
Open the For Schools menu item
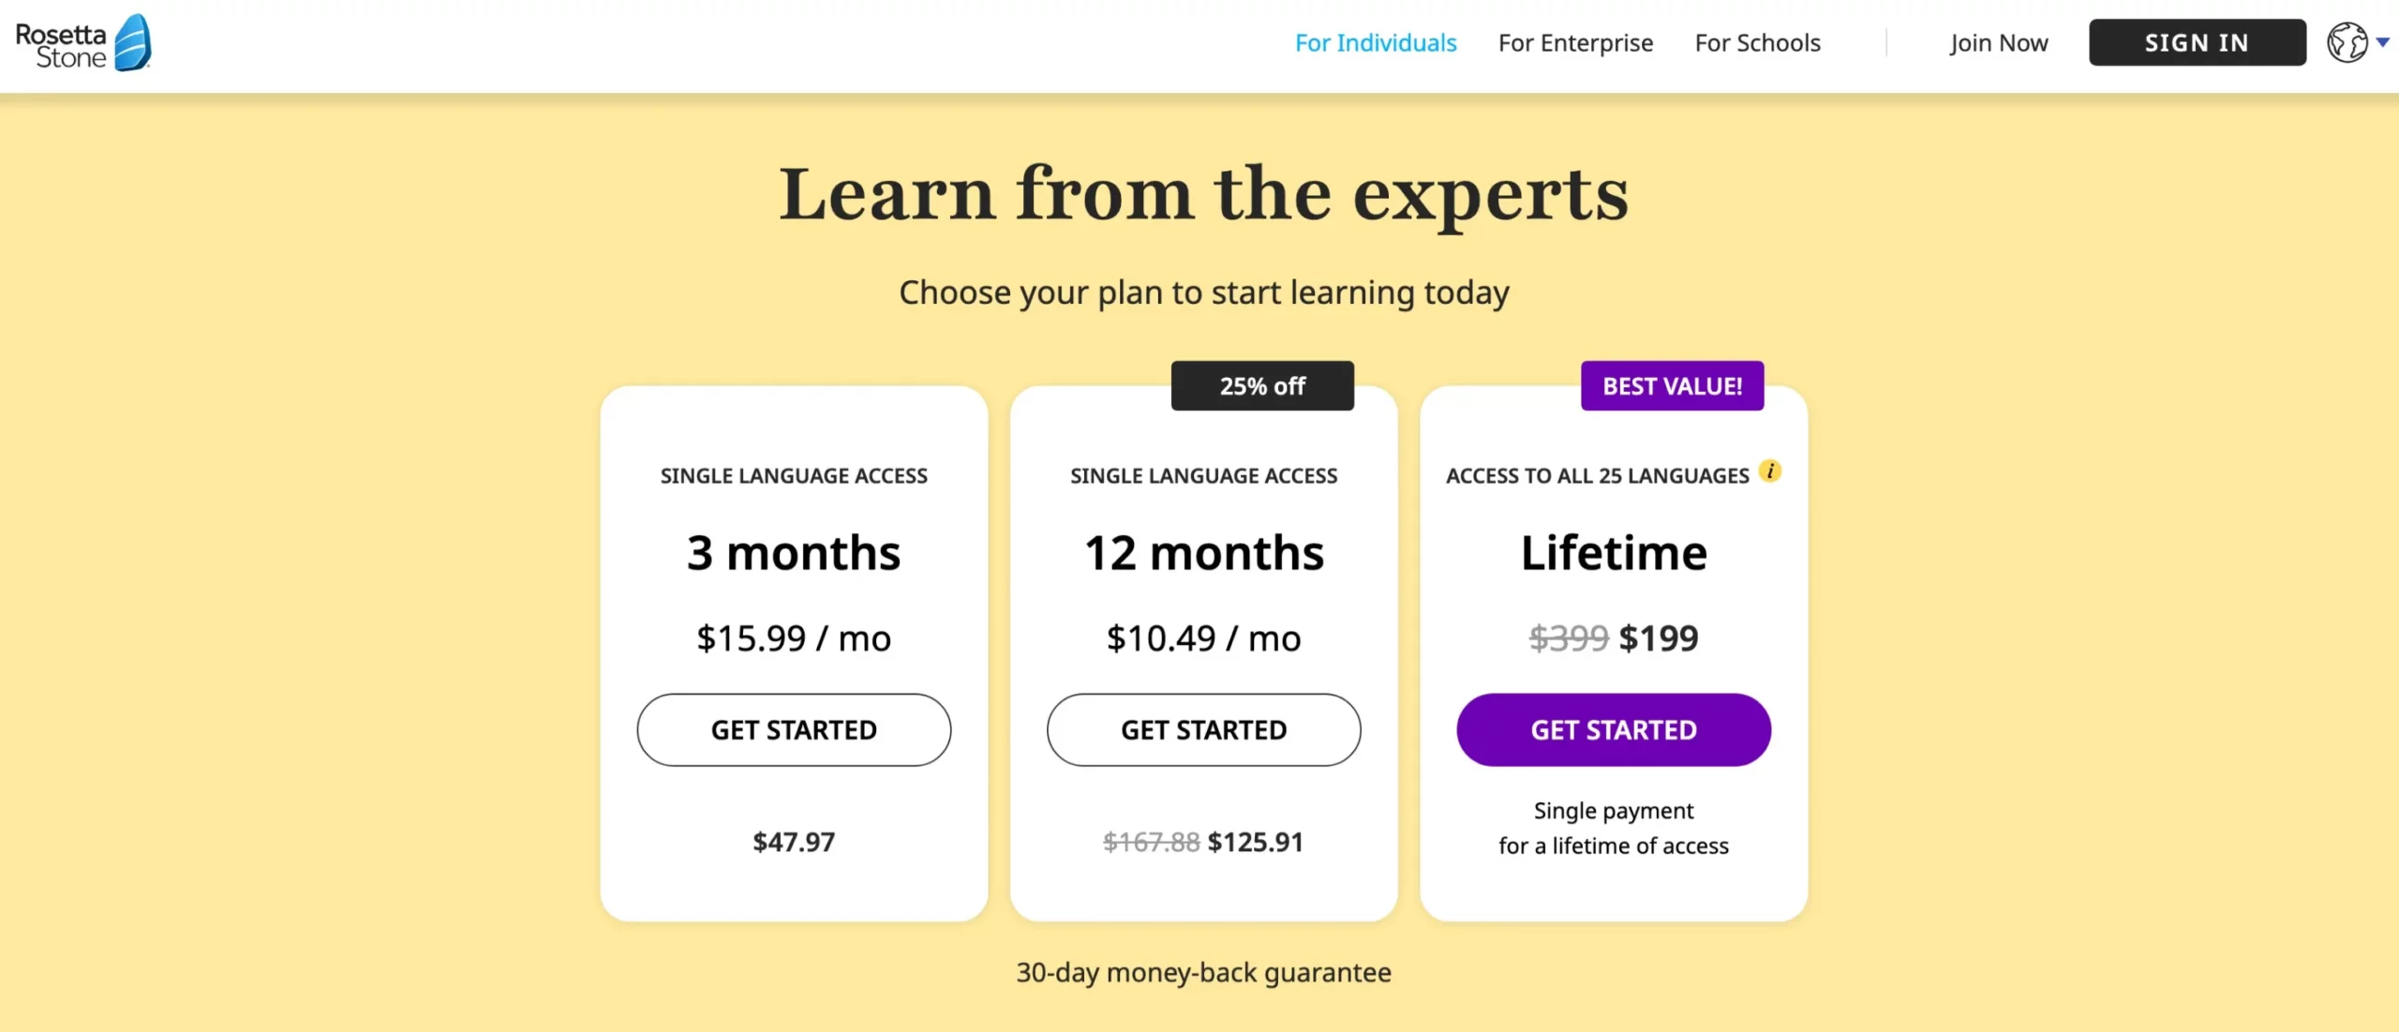coord(1757,43)
